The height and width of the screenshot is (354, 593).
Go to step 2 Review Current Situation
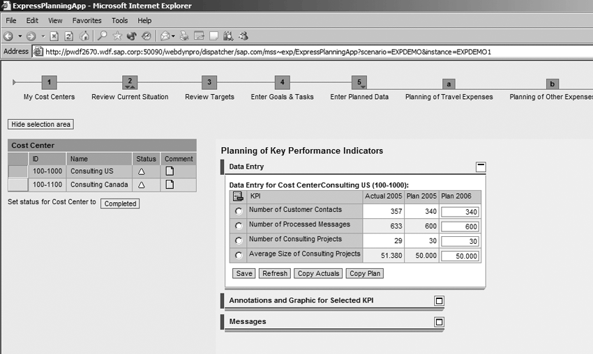tap(130, 82)
